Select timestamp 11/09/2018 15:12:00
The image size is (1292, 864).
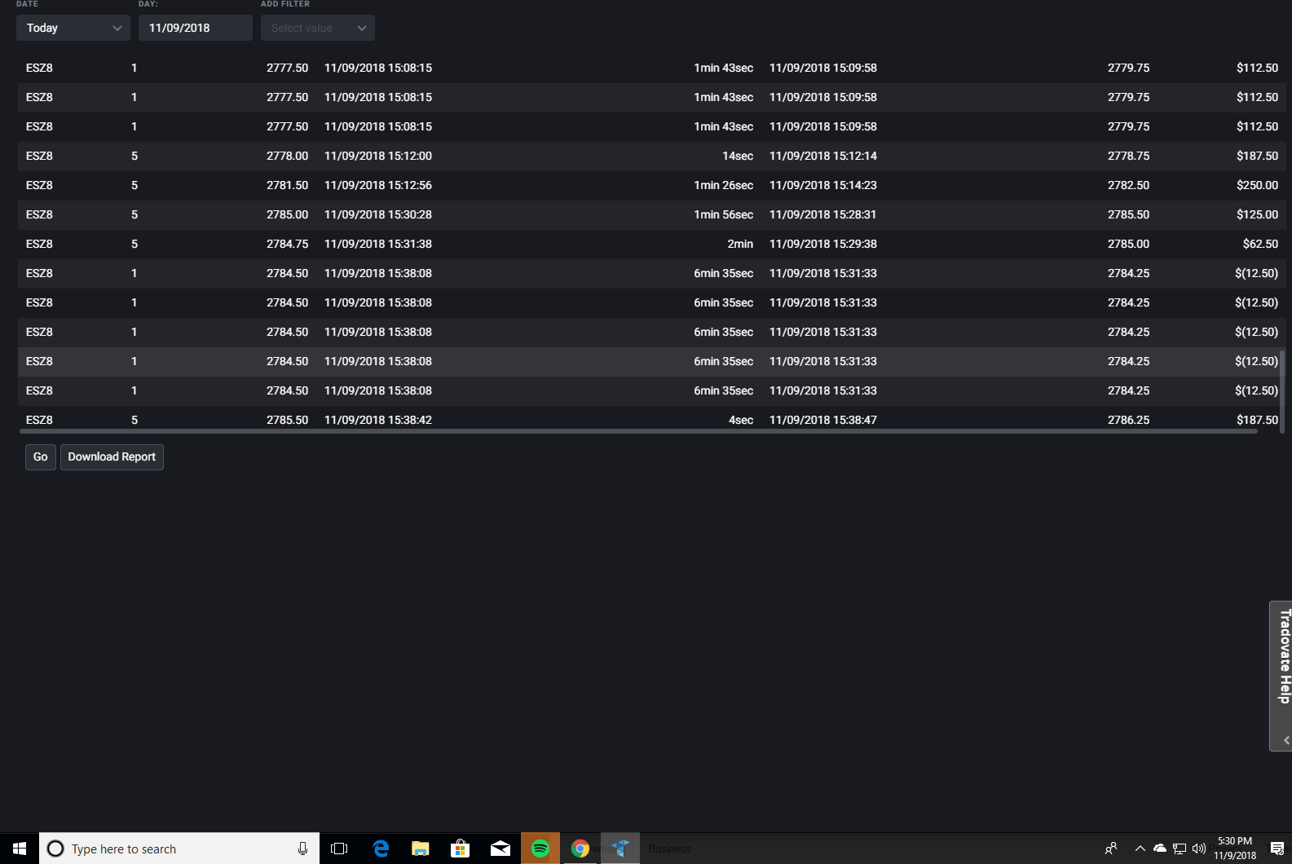pyautogui.click(x=378, y=156)
